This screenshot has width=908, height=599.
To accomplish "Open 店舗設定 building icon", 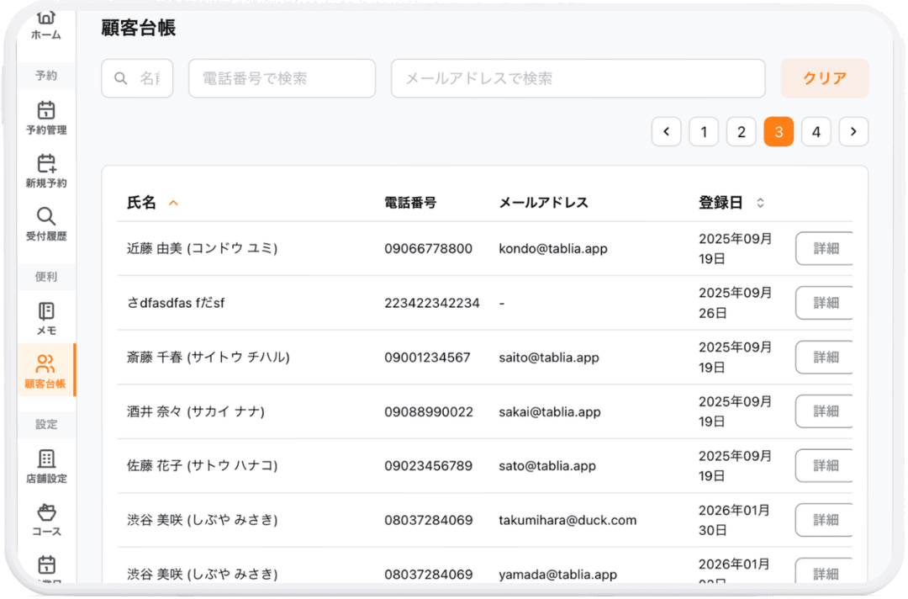I will (46, 459).
